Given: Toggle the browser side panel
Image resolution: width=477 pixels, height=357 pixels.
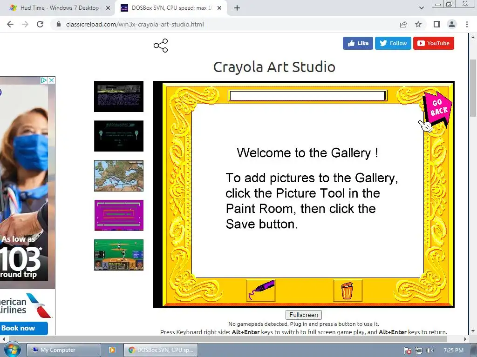Looking at the screenshot, I should (x=437, y=24).
